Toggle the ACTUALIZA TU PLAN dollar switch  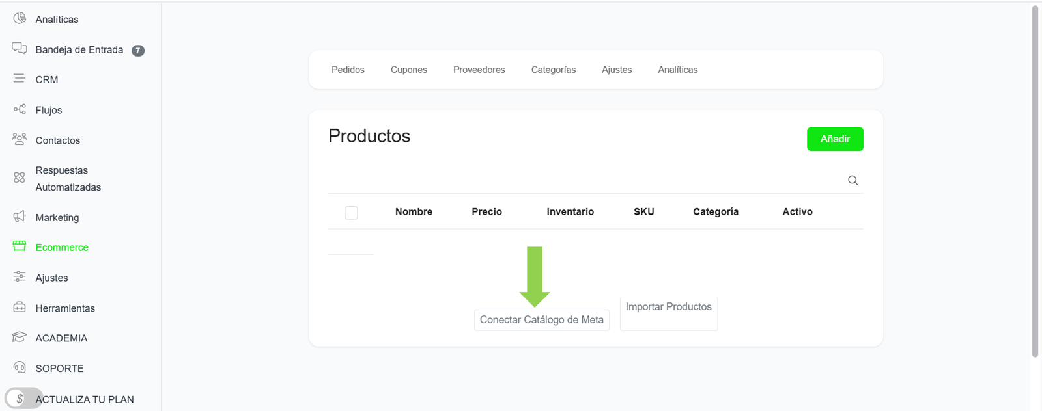(23, 399)
